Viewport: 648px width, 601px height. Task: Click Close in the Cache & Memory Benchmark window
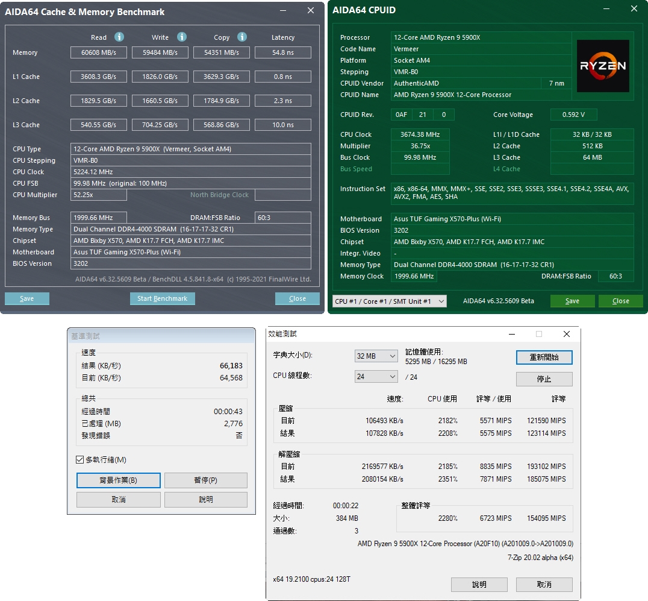[297, 298]
